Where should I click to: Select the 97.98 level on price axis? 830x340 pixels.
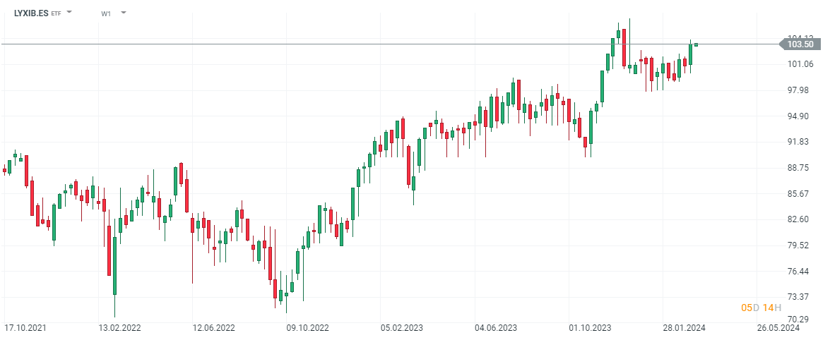click(x=800, y=90)
